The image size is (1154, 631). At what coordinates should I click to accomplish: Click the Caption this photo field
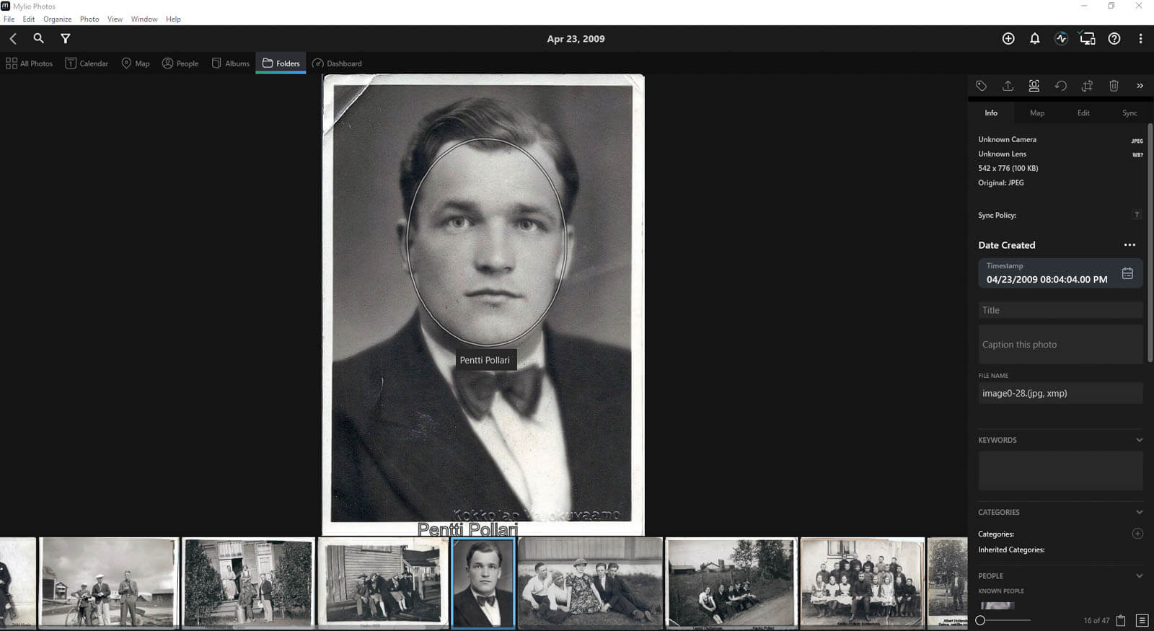click(x=1060, y=345)
